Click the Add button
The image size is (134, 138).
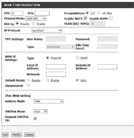tap(5, 135)
